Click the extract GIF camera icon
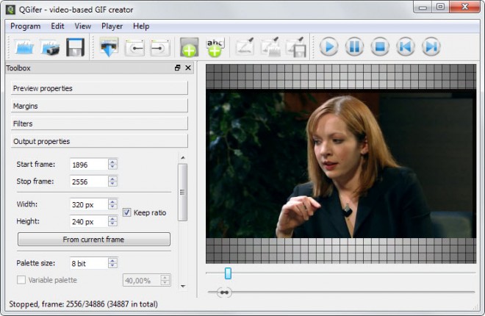The height and width of the screenshot is (316, 485). tap(50, 47)
